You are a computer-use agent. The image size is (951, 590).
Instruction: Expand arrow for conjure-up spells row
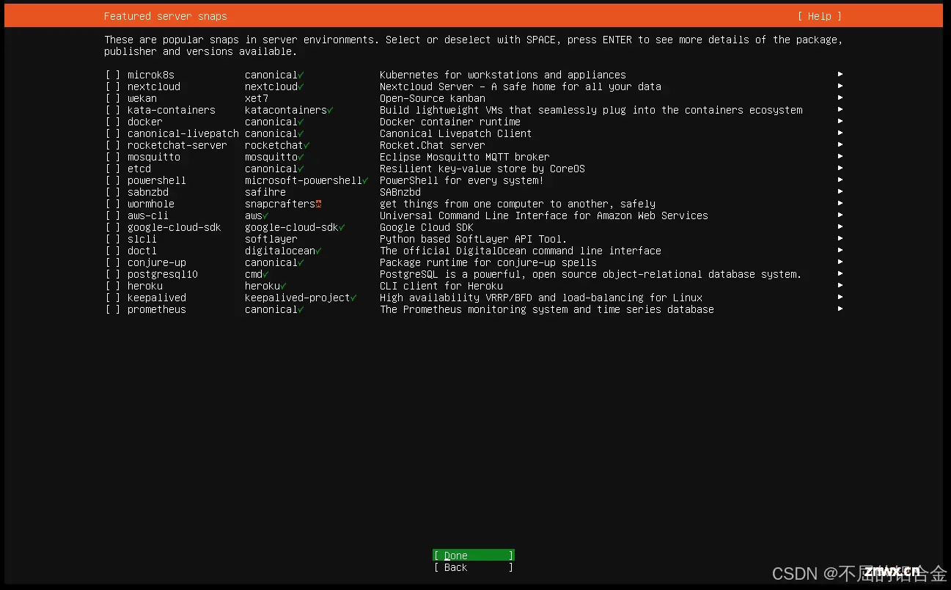tap(840, 262)
